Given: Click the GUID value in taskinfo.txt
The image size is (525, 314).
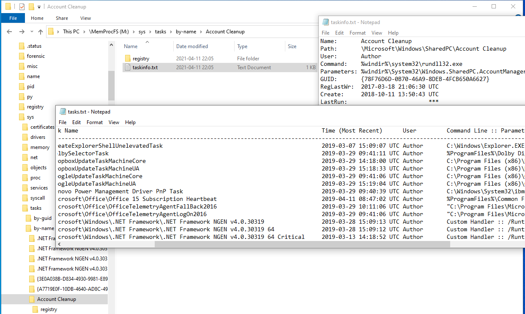Looking at the screenshot, I should coord(425,79).
